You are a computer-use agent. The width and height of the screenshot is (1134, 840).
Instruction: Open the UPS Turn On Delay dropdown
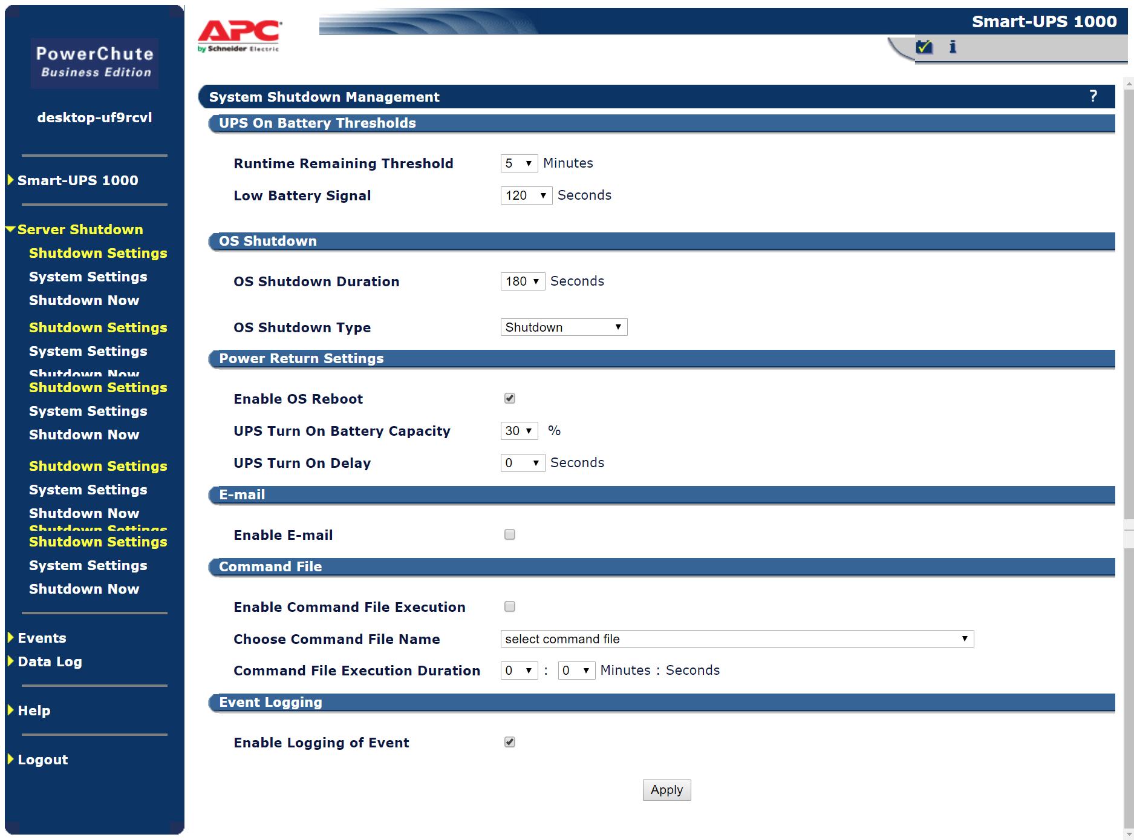click(x=523, y=463)
